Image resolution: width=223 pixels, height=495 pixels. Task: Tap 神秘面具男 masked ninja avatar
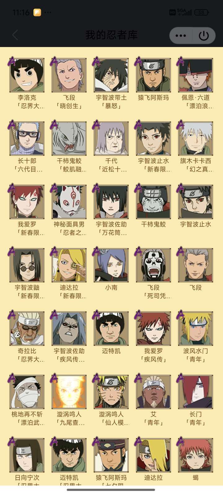69,202
